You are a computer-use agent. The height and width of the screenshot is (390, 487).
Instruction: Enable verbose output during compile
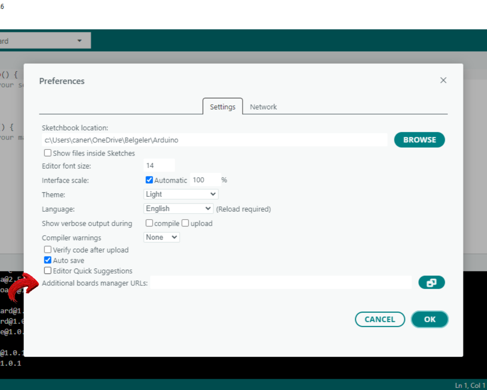(x=149, y=223)
